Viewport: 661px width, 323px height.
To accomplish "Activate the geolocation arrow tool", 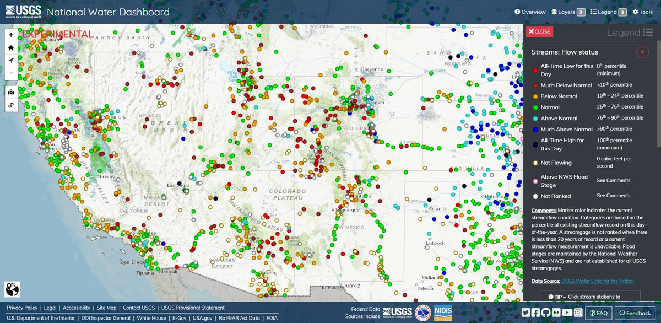I will [x=11, y=61].
